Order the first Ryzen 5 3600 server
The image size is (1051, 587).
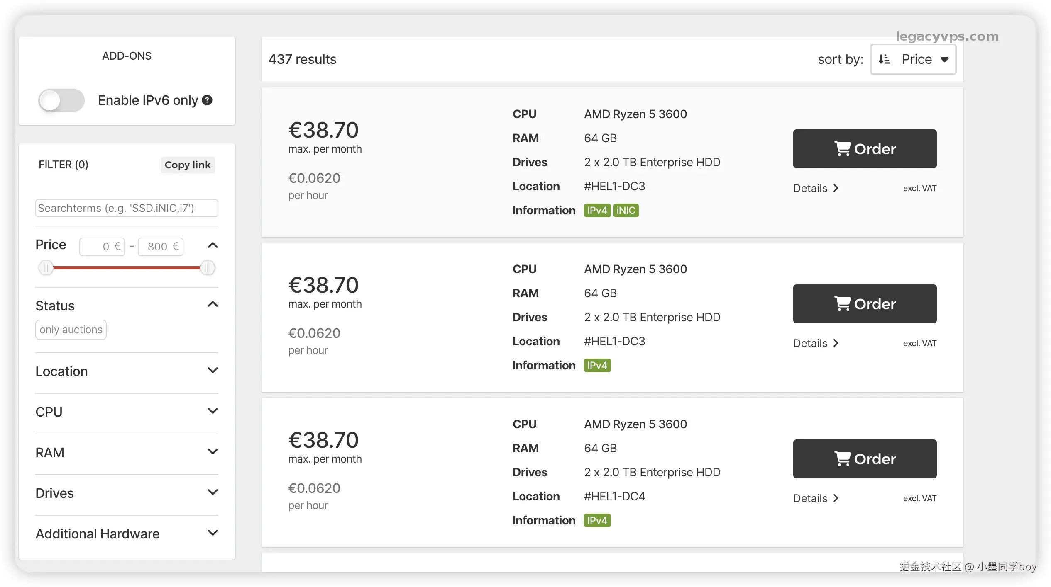tap(865, 149)
